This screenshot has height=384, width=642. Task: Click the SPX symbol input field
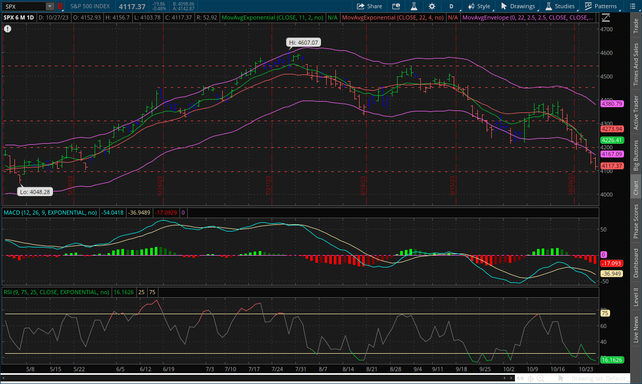(x=24, y=6)
